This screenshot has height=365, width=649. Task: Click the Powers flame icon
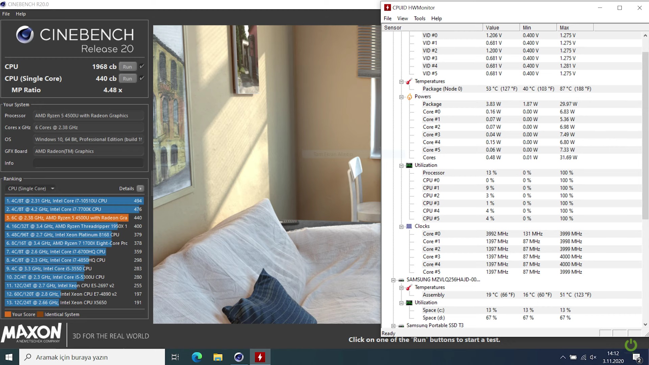[409, 97]
